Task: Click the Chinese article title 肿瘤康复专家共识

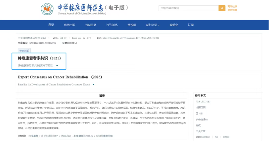Action: click(x=39, y=58)
